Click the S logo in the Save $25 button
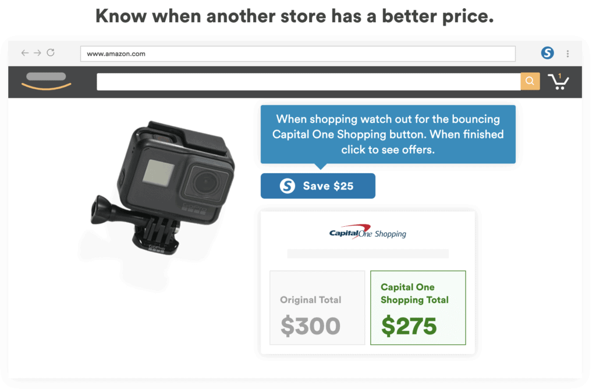The width and height of the screenshot is (596, 389). (x=287, y=186)
